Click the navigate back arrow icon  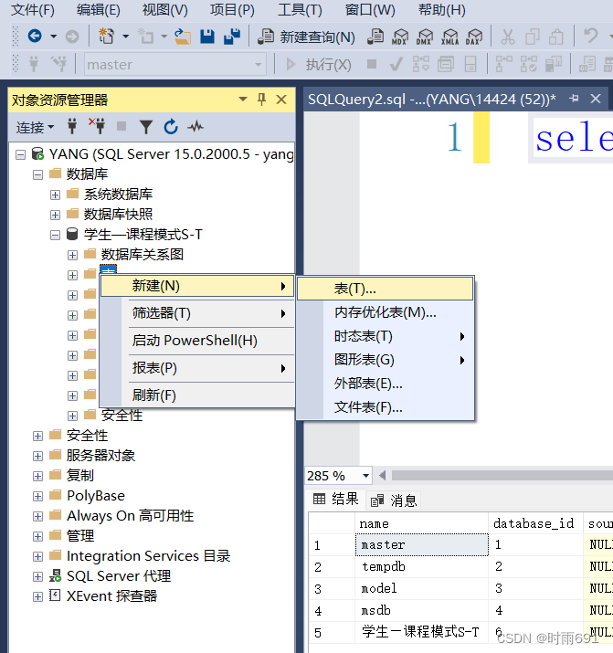click(x=35, y=37)
